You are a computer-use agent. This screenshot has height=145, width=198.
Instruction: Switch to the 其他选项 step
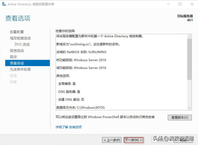click(x=17, y=51)
